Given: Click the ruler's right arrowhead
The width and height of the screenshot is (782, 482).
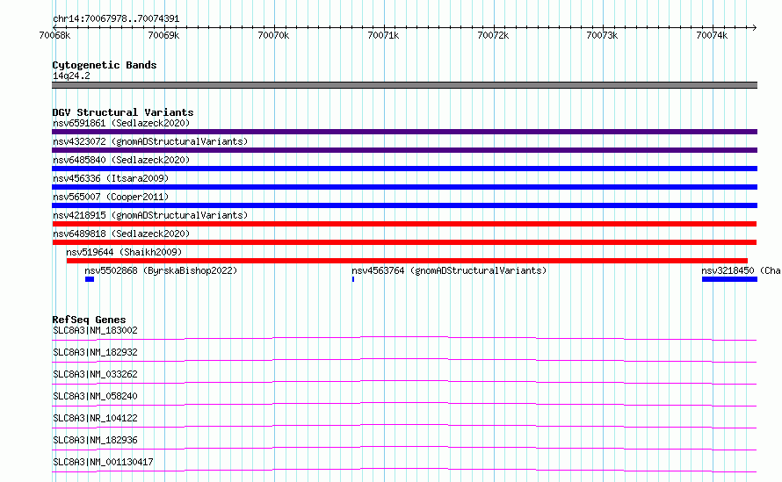Looking at the screenshot, I should pyautogui.click(x=754, y=27).
